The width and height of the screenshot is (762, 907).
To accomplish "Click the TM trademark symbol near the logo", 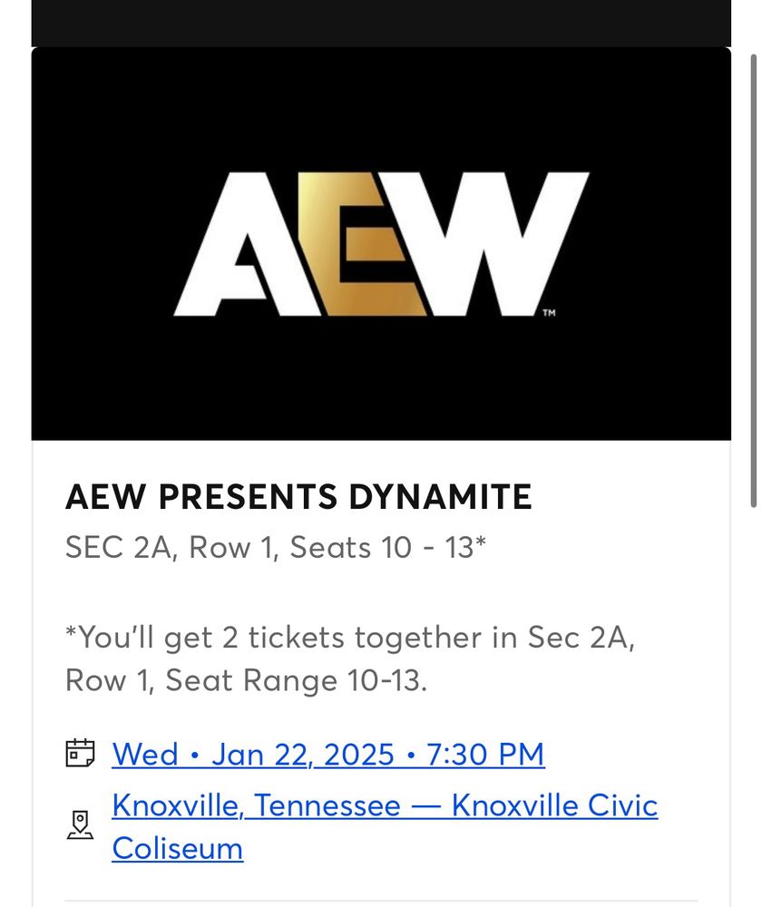I will pyautogui.click(x=549, y=313).
